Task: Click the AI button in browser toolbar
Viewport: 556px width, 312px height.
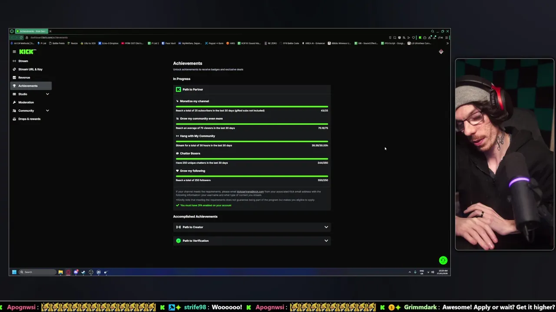Action: point(441,38)
